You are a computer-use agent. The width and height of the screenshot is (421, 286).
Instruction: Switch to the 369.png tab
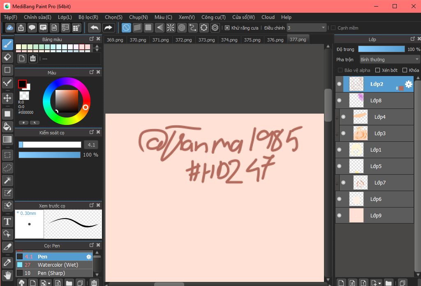click(x=115, y=40)
